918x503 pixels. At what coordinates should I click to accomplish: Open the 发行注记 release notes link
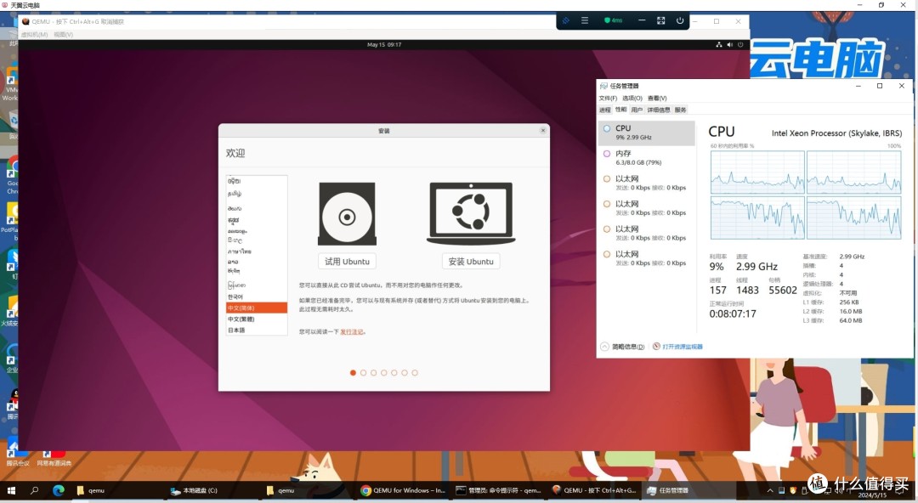pyautogui.click(x=351, y=332)
